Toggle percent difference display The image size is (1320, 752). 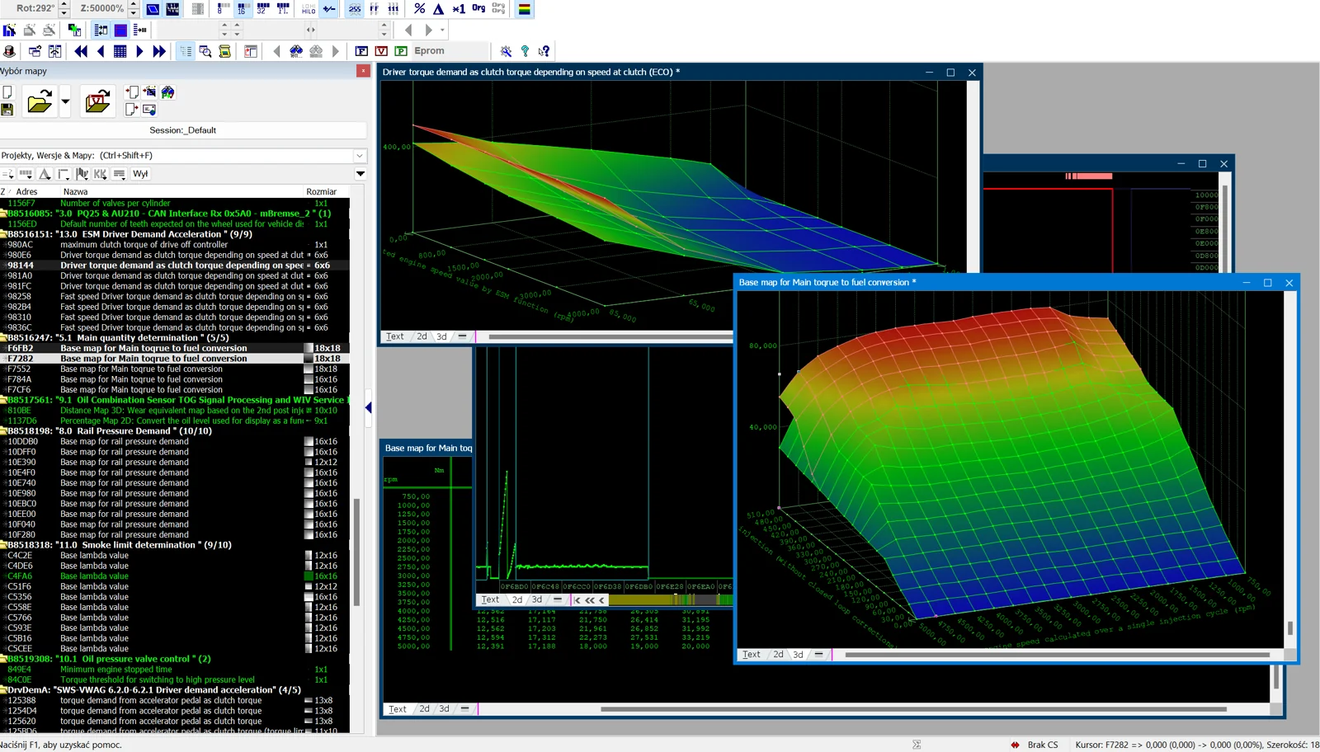419,9
